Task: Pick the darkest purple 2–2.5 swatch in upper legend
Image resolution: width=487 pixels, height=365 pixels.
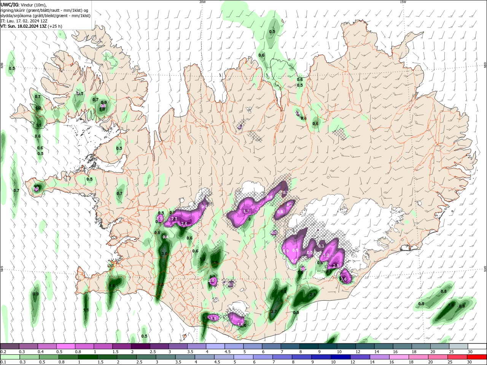Action: 140,346
